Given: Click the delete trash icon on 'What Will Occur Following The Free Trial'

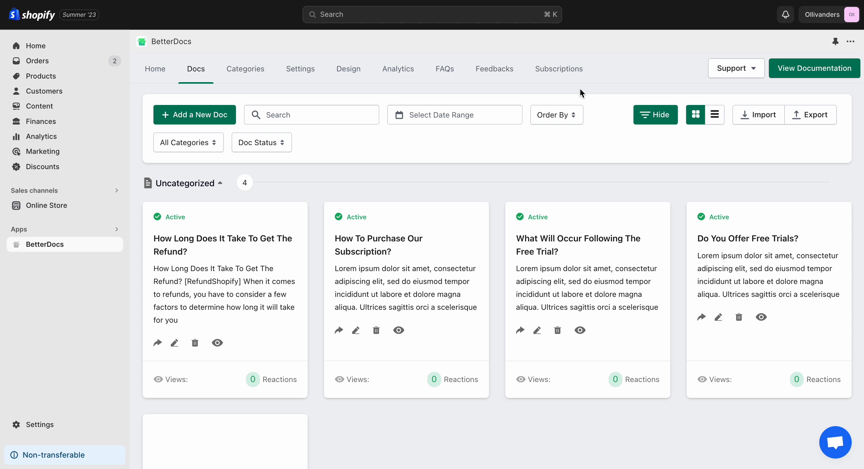Looking at the screenshot, I should click(557, 330).
